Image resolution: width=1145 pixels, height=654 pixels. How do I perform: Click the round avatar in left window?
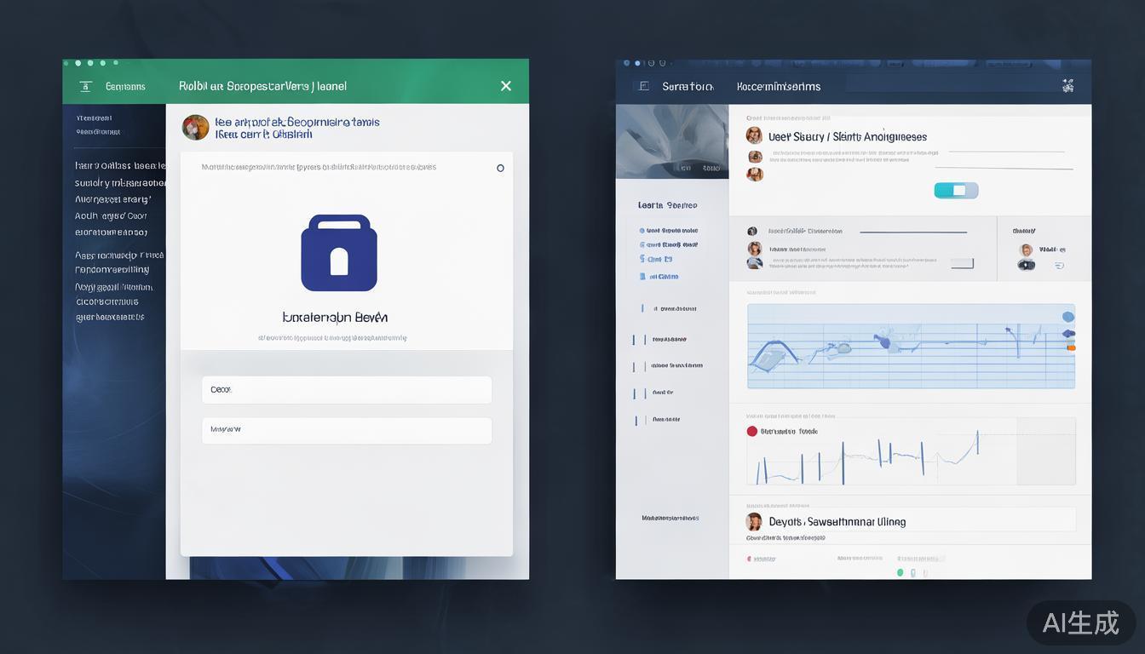(x=195, y=128)
